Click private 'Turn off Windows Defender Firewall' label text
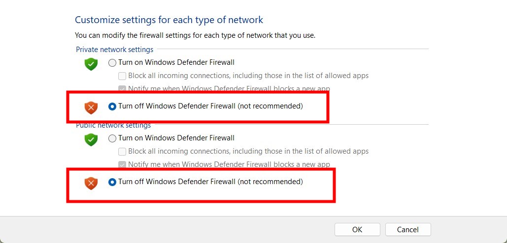 coord(210,106)
